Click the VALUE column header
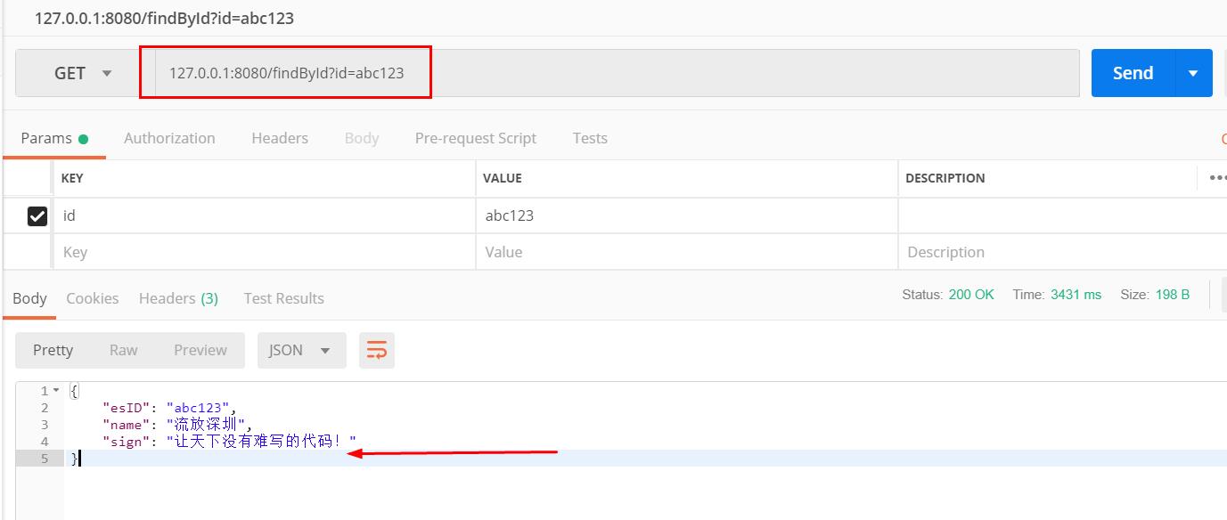This screenshot has width=1227, height=520. [503, 178]
